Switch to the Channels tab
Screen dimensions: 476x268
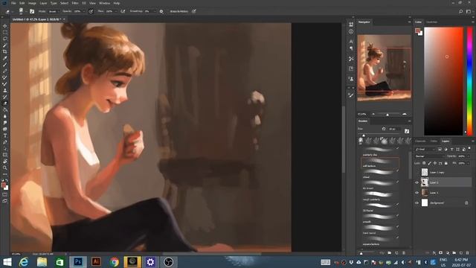point(420,141)
